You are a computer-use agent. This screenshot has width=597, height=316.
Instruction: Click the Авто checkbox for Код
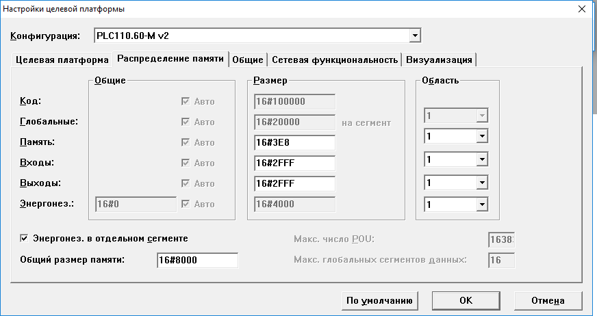(186, 101)
